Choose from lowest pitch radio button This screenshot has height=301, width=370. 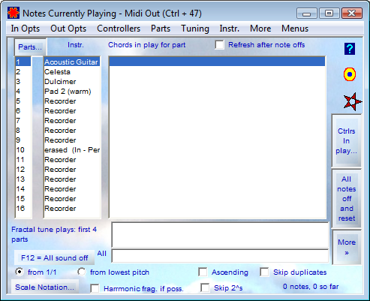click(x=82, y=272)
